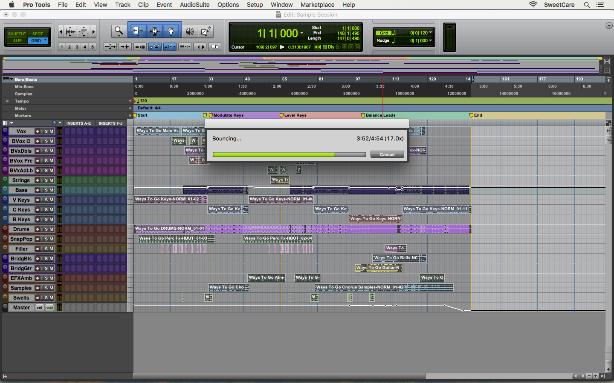Enable Spot edit mode

tap(38, 34)
